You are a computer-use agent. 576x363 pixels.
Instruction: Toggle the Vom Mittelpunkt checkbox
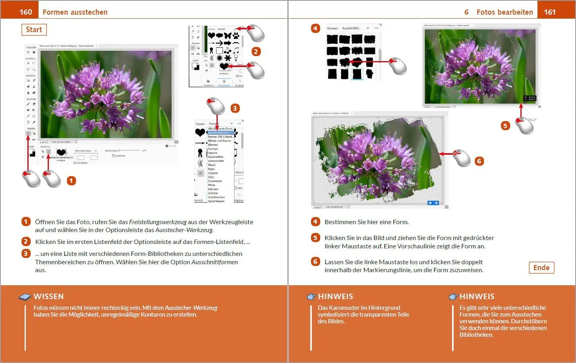pyautogui.click(x=75, y=163)
